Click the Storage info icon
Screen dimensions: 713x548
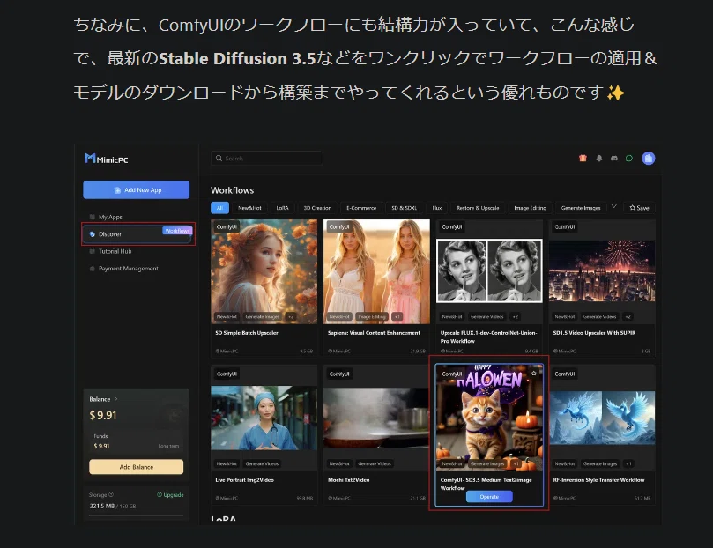click(x=111, y=494)
